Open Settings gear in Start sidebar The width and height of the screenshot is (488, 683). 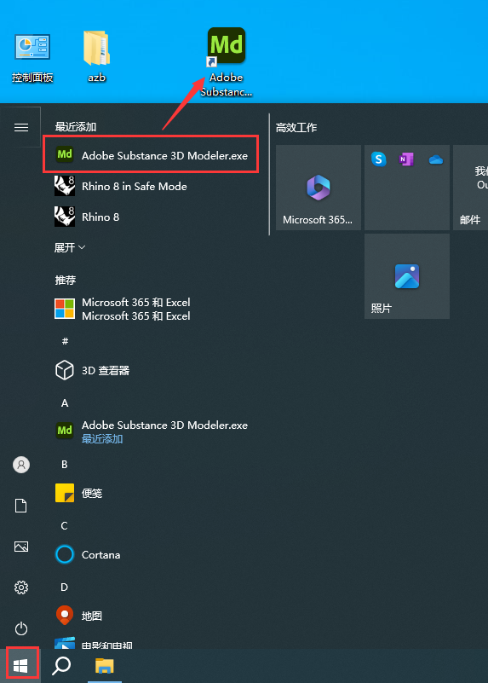tap(21, 587)
